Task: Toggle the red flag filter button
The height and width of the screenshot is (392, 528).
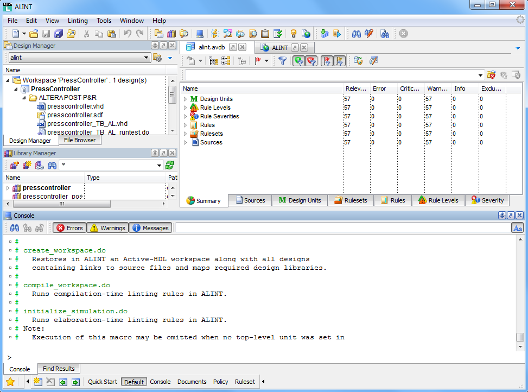Action: 327,61
